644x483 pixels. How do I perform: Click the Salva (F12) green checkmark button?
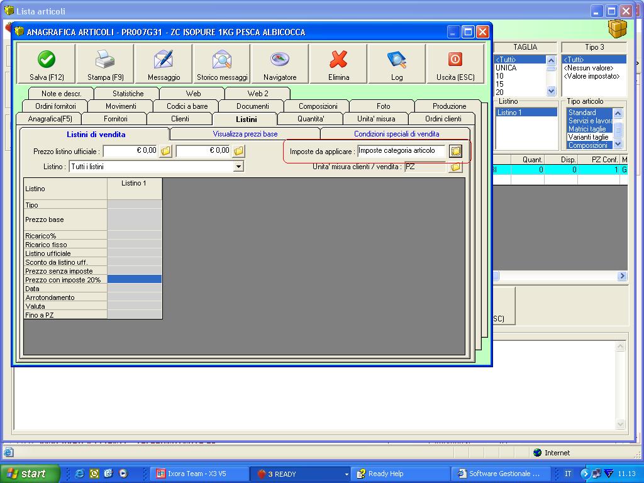[x=47, y=65]
